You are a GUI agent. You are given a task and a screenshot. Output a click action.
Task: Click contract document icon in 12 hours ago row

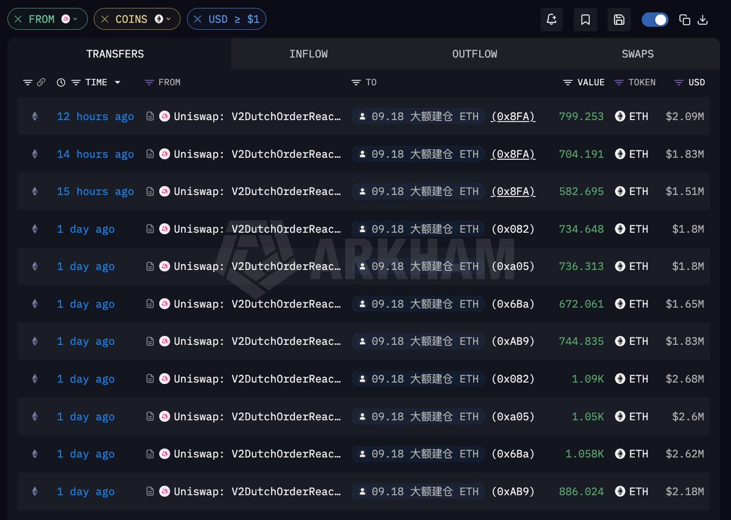coord(150,116)
